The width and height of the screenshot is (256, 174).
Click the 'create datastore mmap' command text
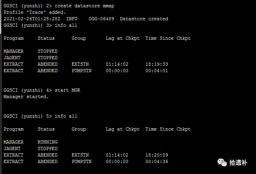(x=84, y=6)
